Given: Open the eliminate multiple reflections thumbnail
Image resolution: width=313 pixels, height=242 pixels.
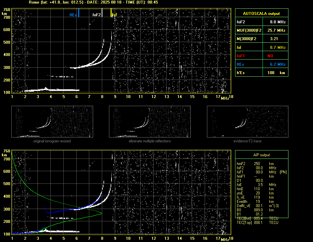Looking at the screenshot, I should tap(150, 122).
